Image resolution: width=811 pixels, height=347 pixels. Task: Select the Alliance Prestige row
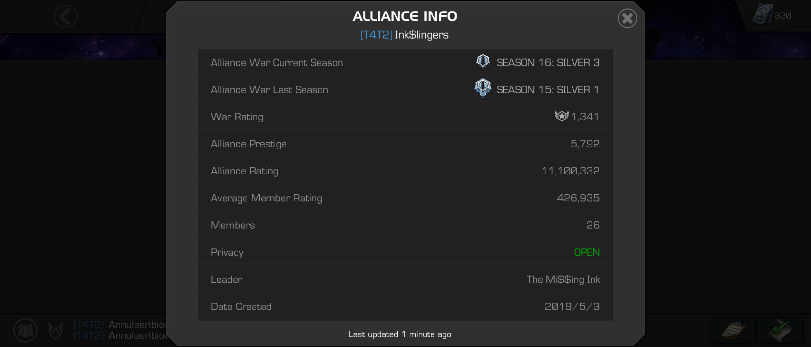tap(405, 144)
